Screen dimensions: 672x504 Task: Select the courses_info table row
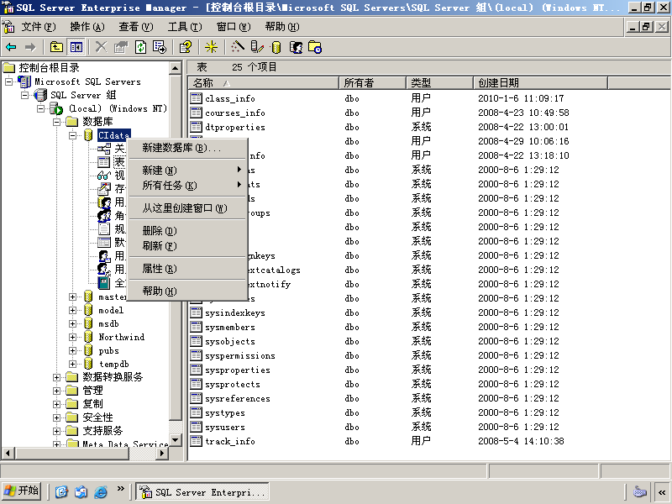(235, 113)
